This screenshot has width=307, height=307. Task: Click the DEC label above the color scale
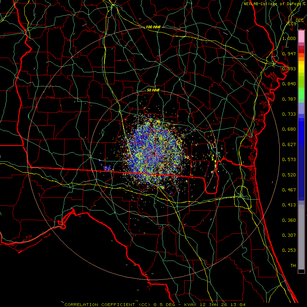299,20
